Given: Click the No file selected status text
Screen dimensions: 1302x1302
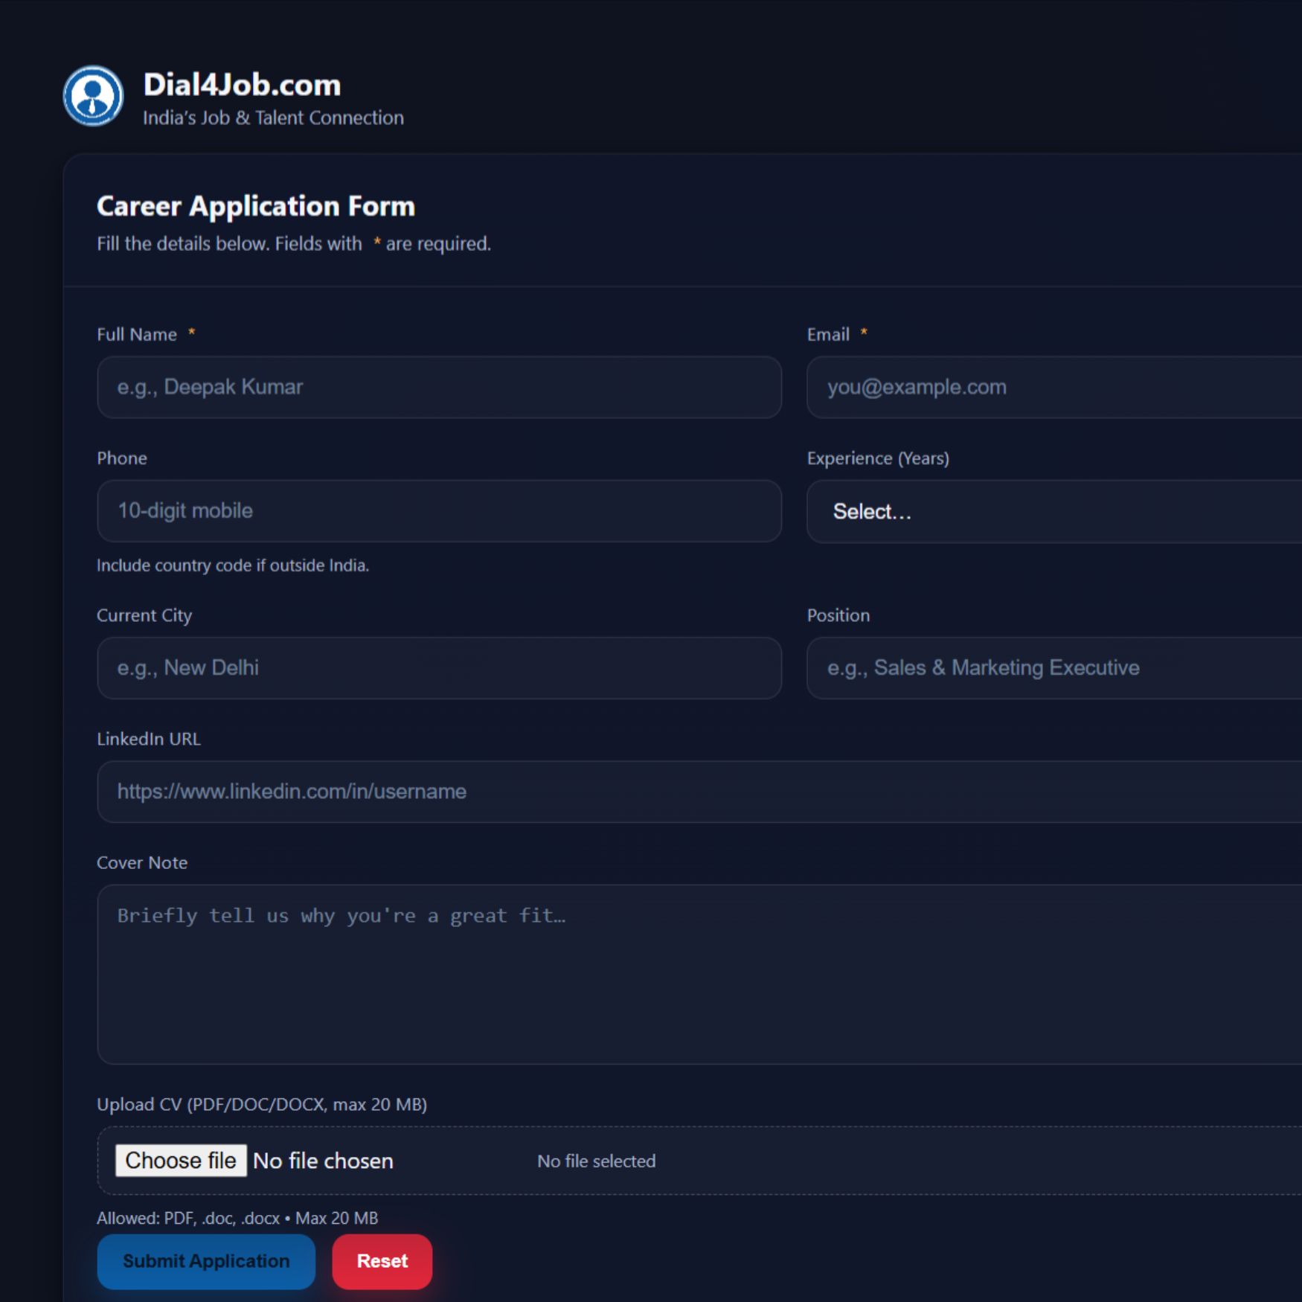Looking at the screenshot, I should tap(596, 1161).
